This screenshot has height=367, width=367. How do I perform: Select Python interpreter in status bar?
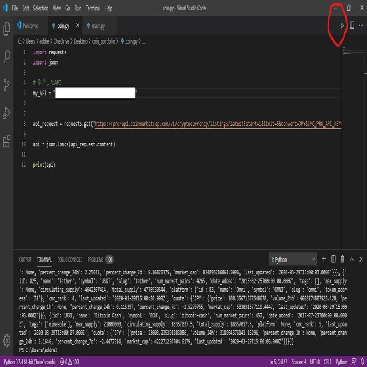(x=30, y=362)
